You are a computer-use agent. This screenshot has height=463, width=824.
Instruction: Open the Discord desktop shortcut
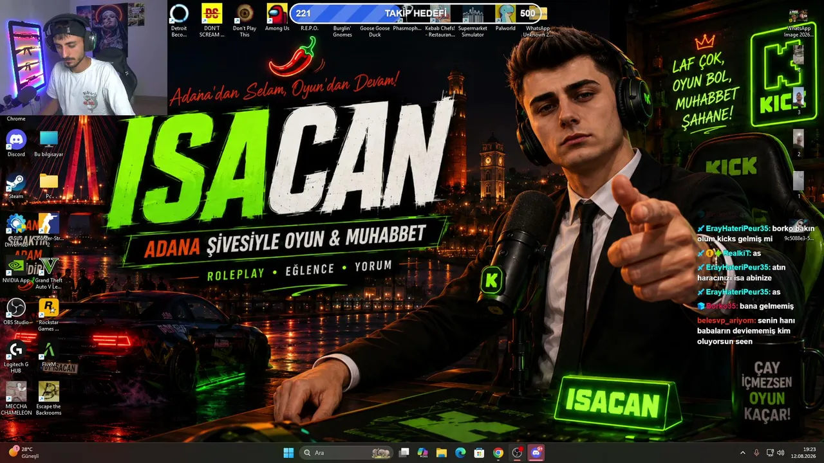point(16,143)
